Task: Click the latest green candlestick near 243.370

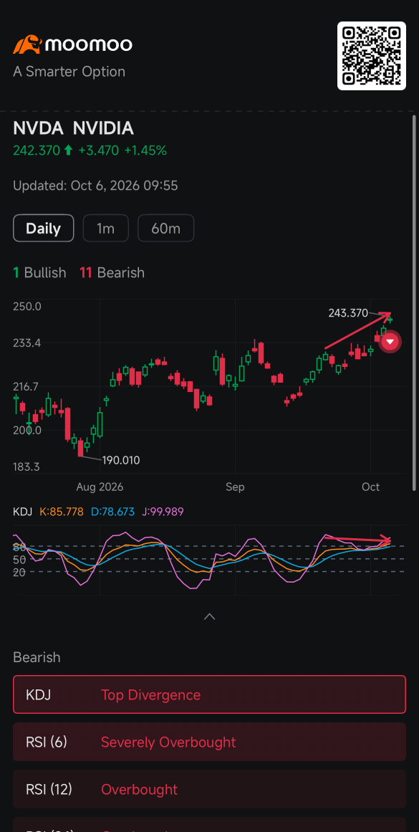Action: pos(390,320)
